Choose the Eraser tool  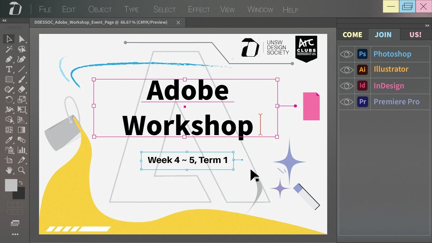(x=22, y=90)
